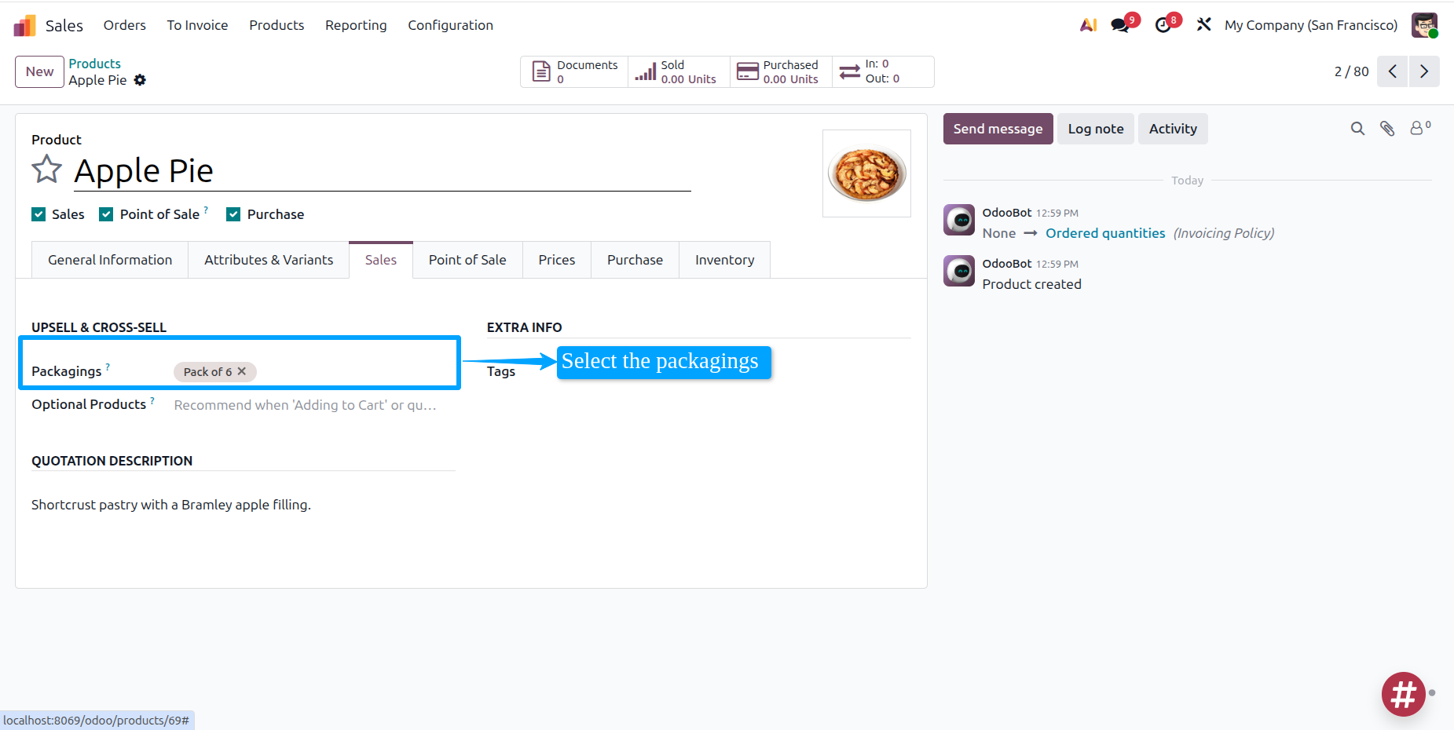The height and width of the screenshot is (730, 1454).
Task: Navigate to next record with right chevron
Action: tap(1425, 71)
